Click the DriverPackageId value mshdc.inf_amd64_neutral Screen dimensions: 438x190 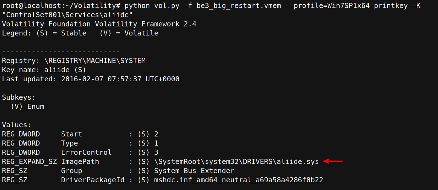238,180
